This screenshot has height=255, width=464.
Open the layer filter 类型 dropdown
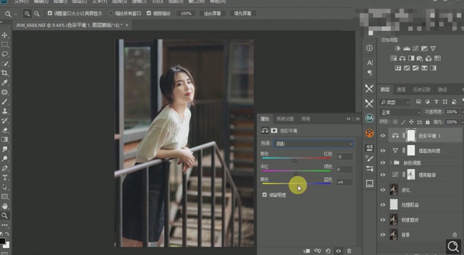coord(395,103)
